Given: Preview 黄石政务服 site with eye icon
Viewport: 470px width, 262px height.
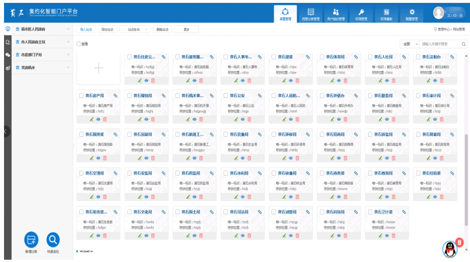Looking at the screenshot, I should [194, 81].
